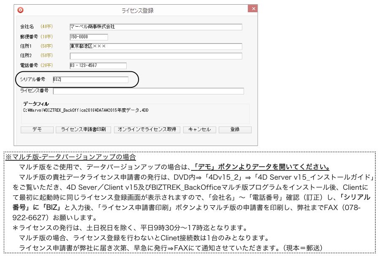Screen dimensions: 380x256
Task: Click the シリアル番号 field containing BIZ
Action: click(x=90, y=80)
